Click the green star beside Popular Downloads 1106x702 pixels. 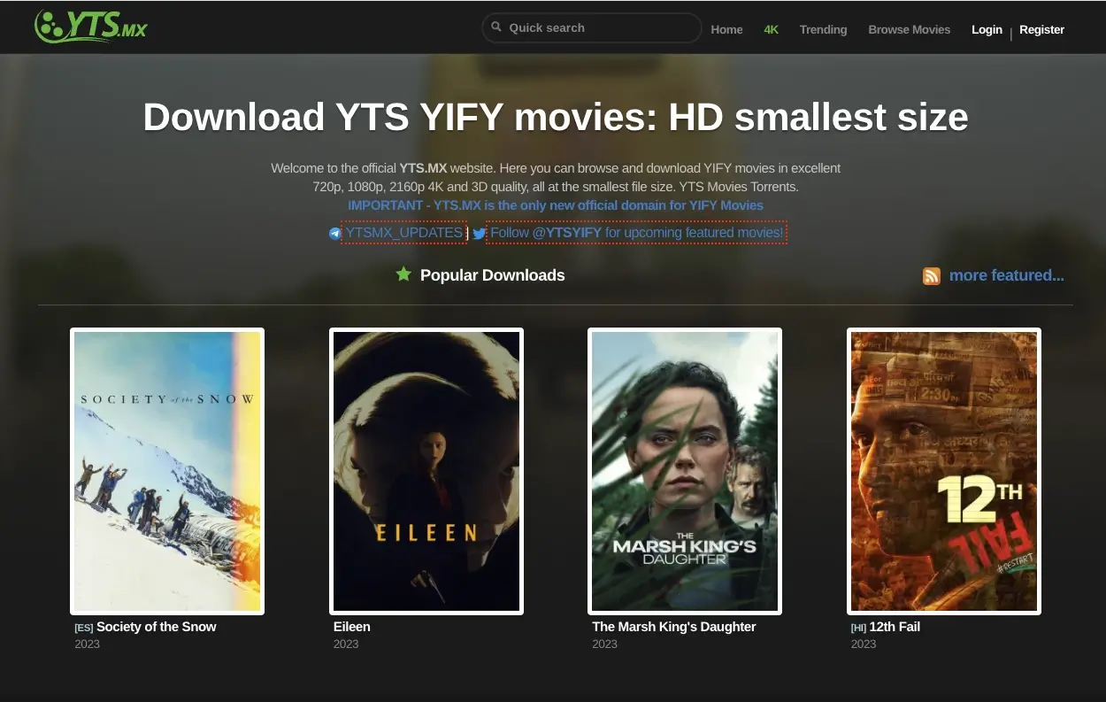pos(404,274)
